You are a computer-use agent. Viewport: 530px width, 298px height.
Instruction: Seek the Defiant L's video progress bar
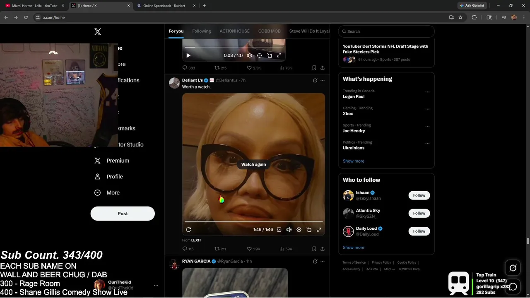(253, 221)
